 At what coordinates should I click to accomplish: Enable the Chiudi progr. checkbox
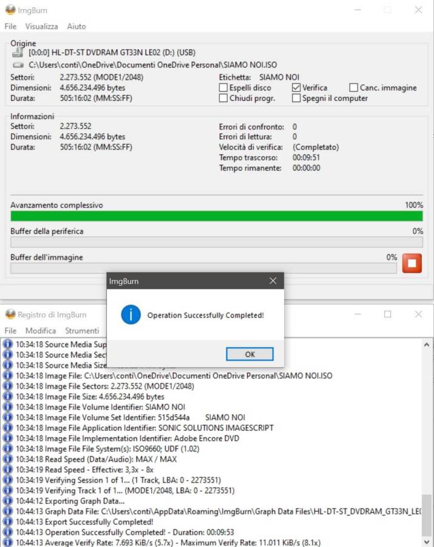click(x=223, y=98)
